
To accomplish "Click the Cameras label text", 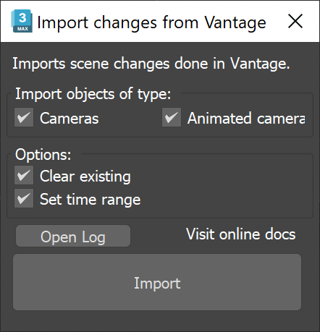I will pos(69,119).
